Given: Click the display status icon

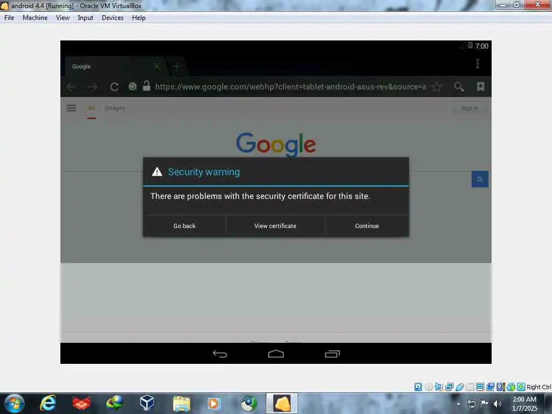Looking at the screenshot, I should [480, 387].
